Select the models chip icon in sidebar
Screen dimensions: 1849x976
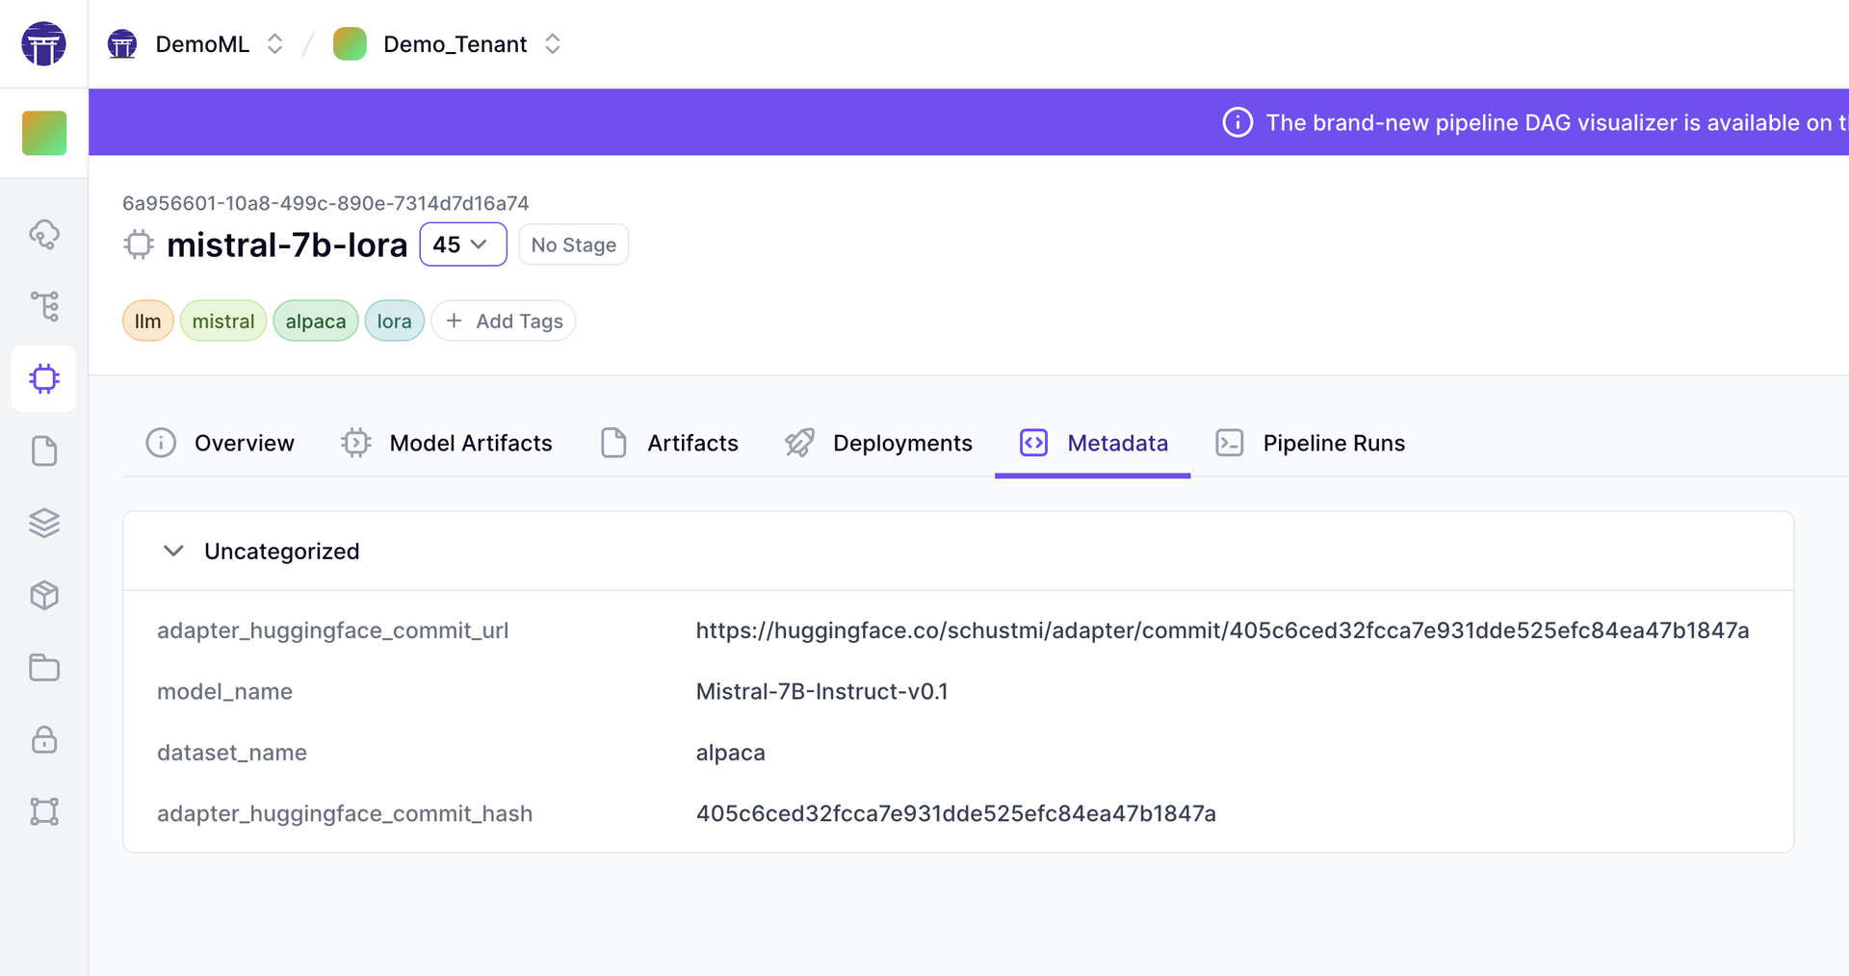(x=44, y=379)
